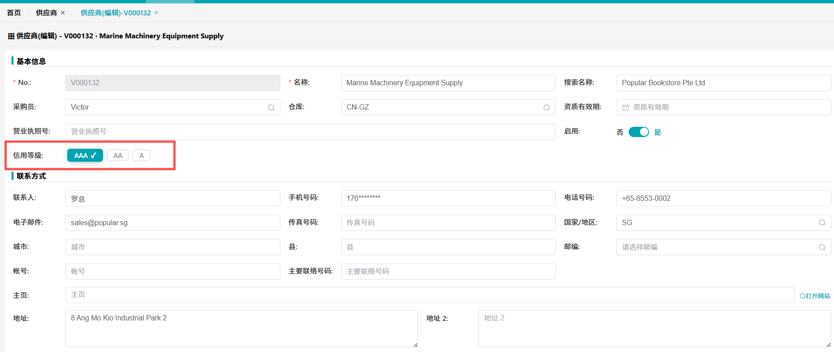
Task: Click the search icon in 国家/地区 field
Action: tap(822, 222)
